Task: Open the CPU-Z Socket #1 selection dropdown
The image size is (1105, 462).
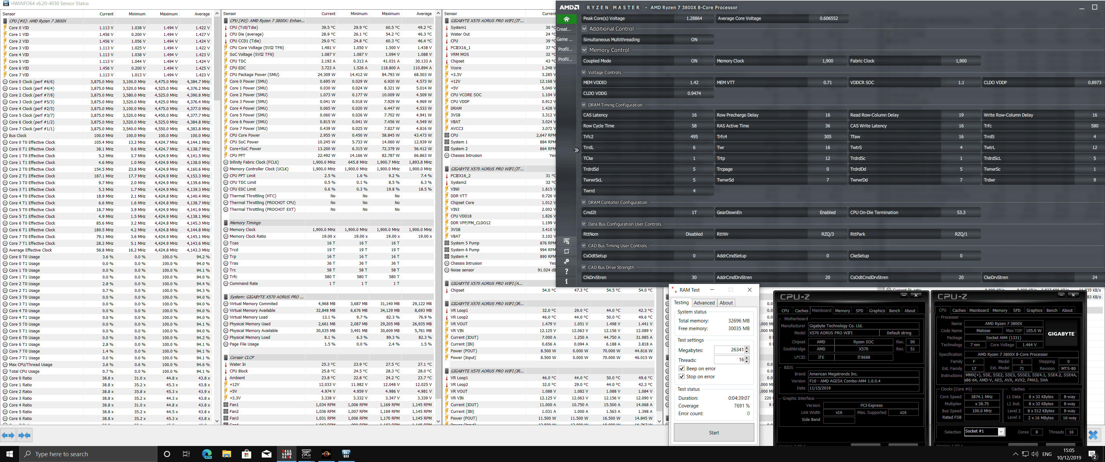Action: coord(1001,432)
